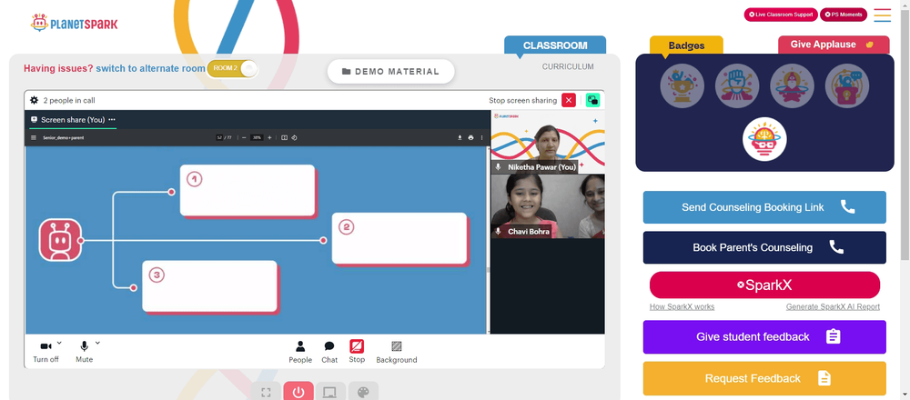
Task: Click Live Classroom Support button
Action: coord(781,15)
